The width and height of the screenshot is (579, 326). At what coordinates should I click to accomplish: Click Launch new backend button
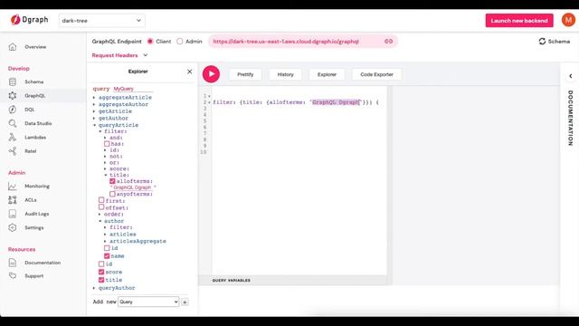coord(519,21)
